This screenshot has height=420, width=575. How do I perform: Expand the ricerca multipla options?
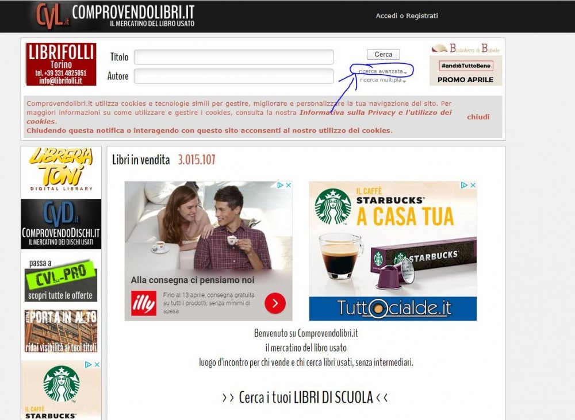(382, 80)
